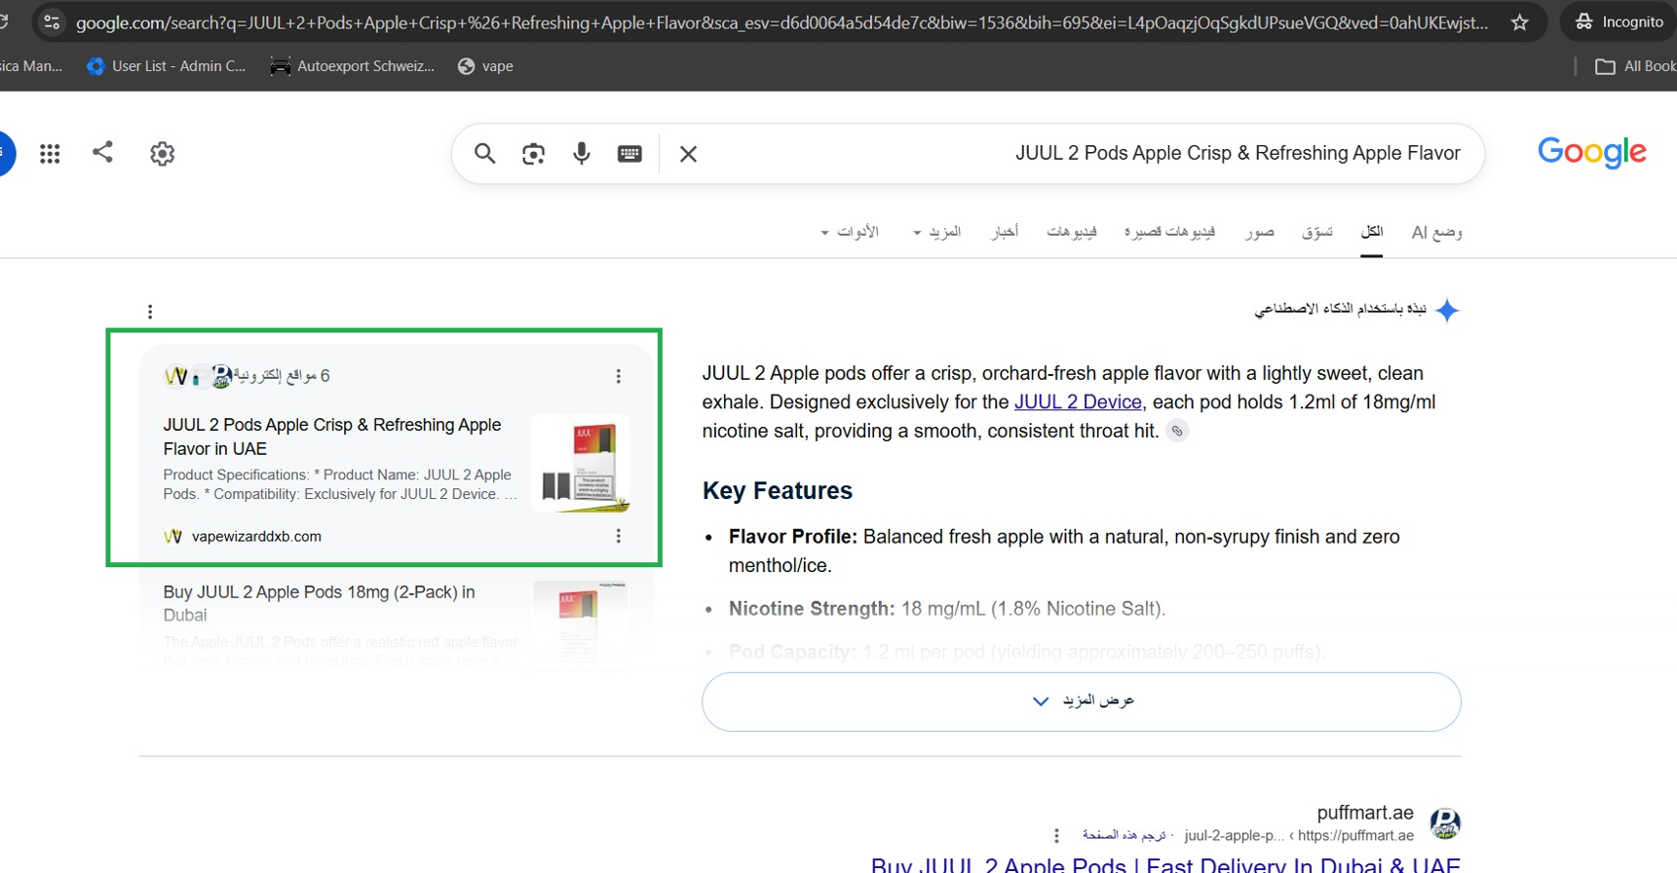Click the second source card product thumbnail

[581, 624]
